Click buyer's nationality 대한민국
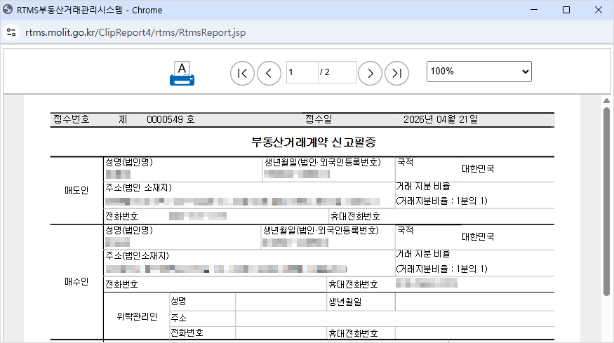The width and height of the screenshot is (614, 343). point(478,236)
